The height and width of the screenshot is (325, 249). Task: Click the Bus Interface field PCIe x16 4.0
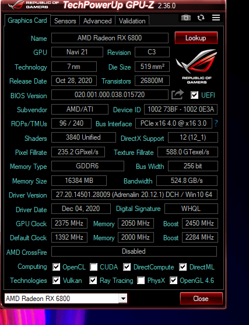click(174, 123)
